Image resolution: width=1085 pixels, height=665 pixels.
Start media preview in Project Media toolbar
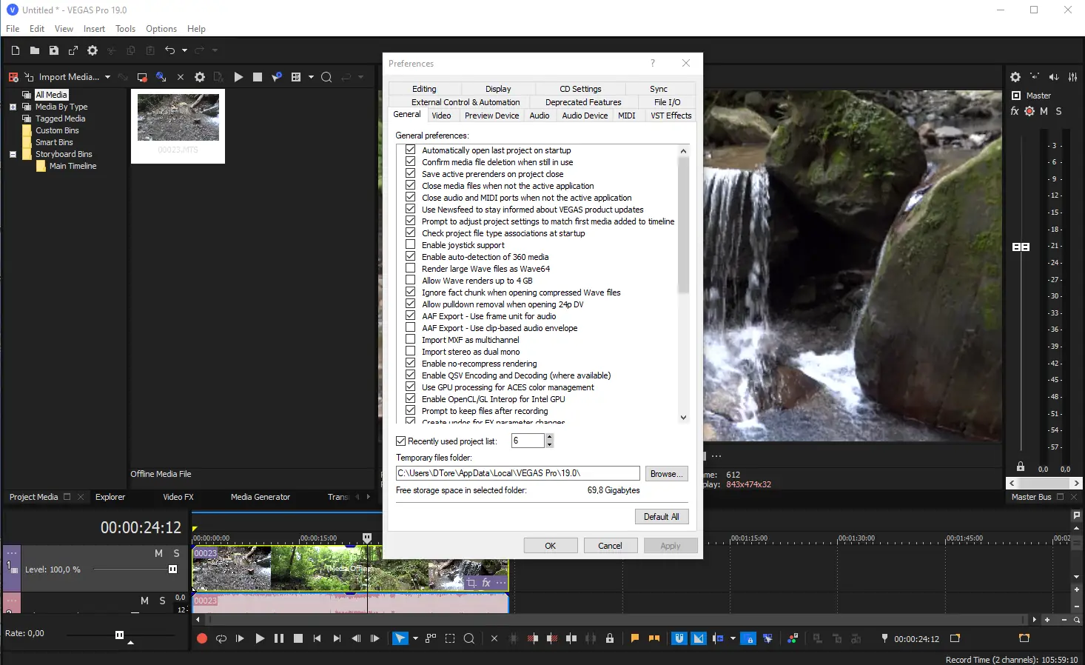point(238,77)
